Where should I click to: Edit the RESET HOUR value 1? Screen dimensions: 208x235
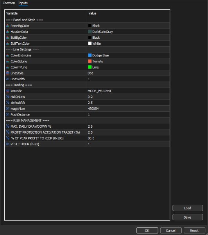point(128,144)
